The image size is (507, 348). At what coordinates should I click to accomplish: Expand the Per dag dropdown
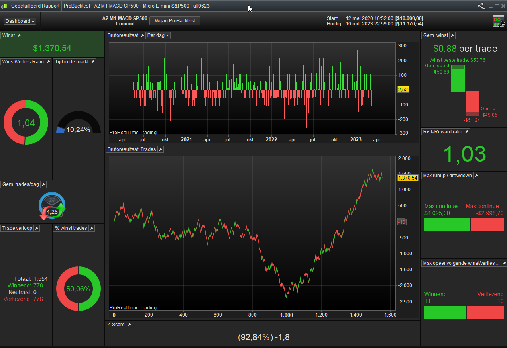[x=158, y=35]
